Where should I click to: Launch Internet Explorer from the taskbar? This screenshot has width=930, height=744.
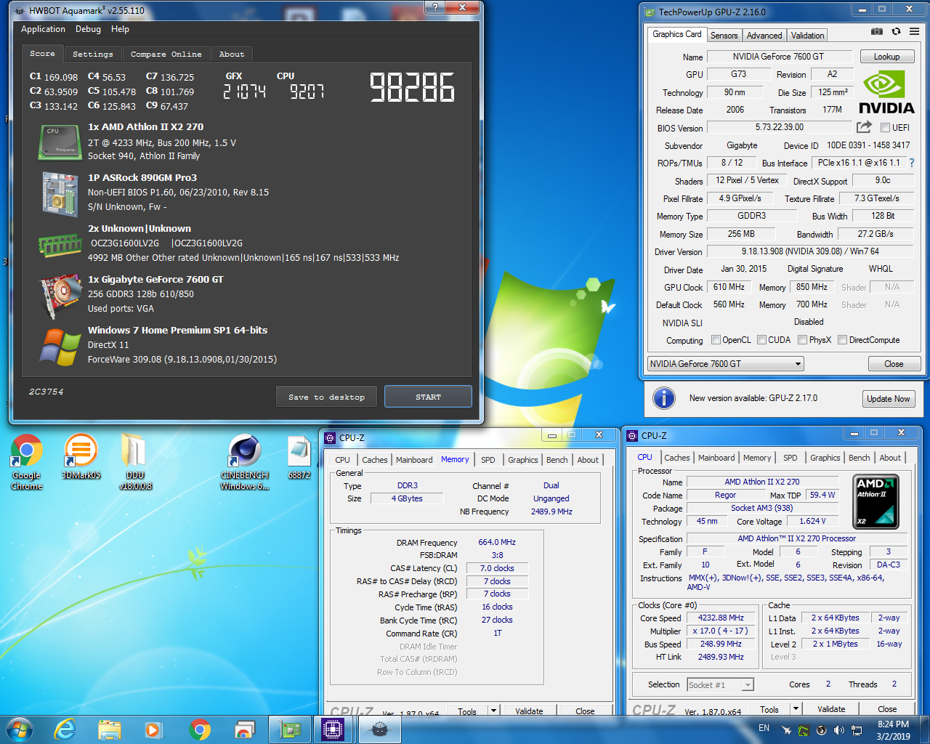pyautogui.click(x=65, y=729)
